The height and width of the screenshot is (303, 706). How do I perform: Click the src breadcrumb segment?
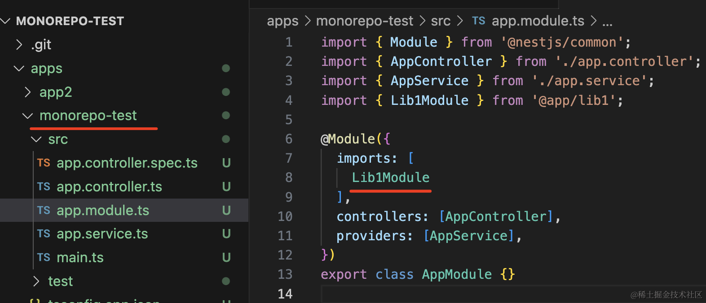pyautogui.click(x=440, y=21)
